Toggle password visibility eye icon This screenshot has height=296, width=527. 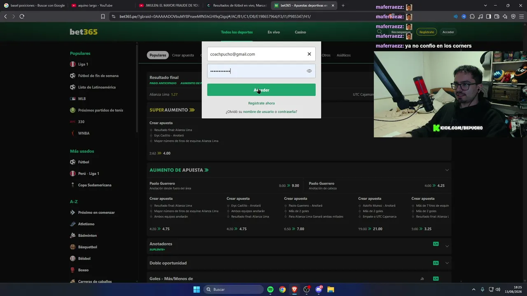pyautogui.click(x=309, y=71)
